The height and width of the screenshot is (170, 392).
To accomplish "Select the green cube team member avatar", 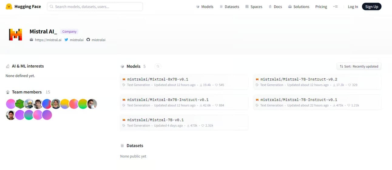I will click(x=20, y=104).
